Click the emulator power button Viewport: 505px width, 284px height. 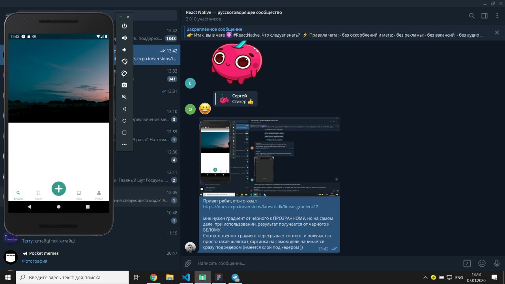[x=124, y=26]
